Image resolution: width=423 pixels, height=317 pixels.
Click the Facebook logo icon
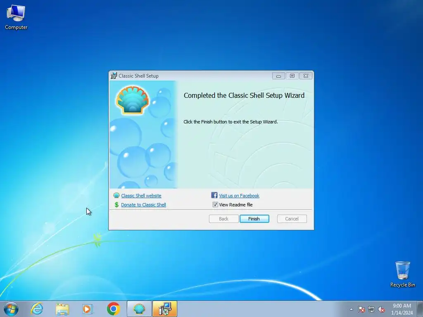(214, 195)
